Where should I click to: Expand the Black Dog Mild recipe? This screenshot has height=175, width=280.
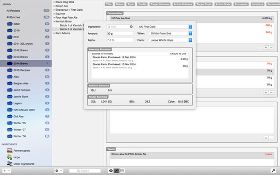tap(54, 2)
